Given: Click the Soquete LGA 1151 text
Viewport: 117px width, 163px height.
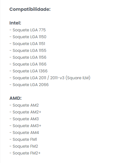Looking at the screenshot, I should tap(27, 44).
